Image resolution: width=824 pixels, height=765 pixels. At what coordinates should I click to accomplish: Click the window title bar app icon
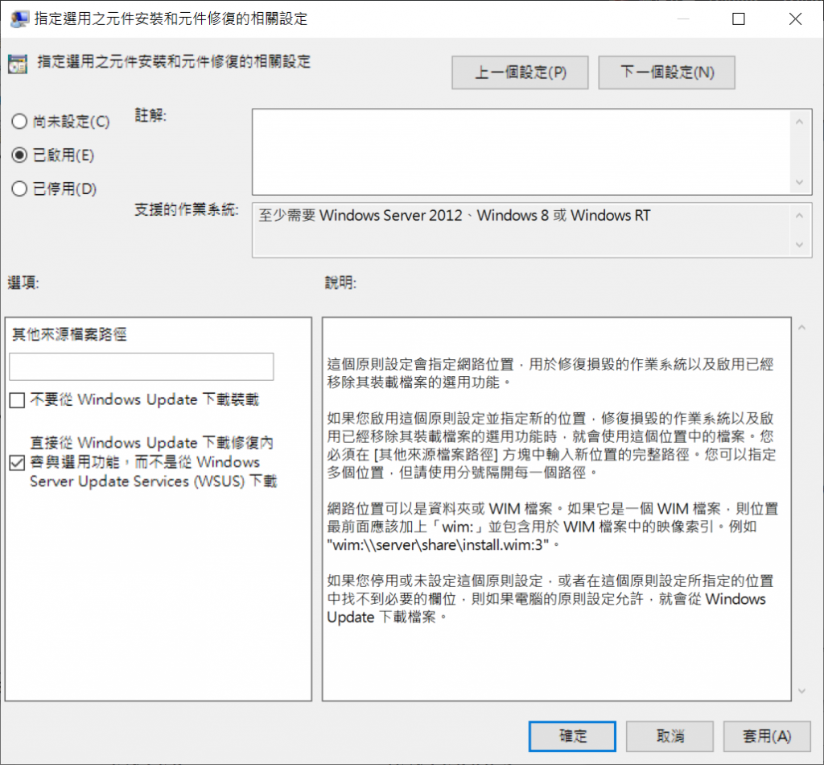tap(19, 19)
